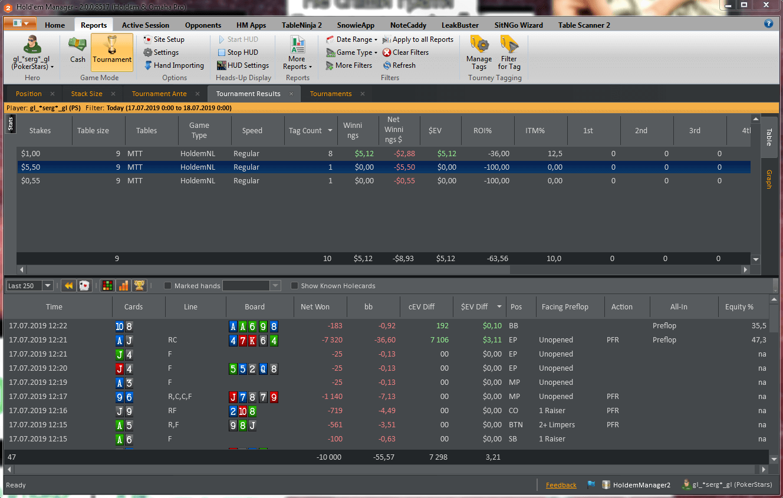Click the yellow rewind replayer arrows icon

(69, 286)
